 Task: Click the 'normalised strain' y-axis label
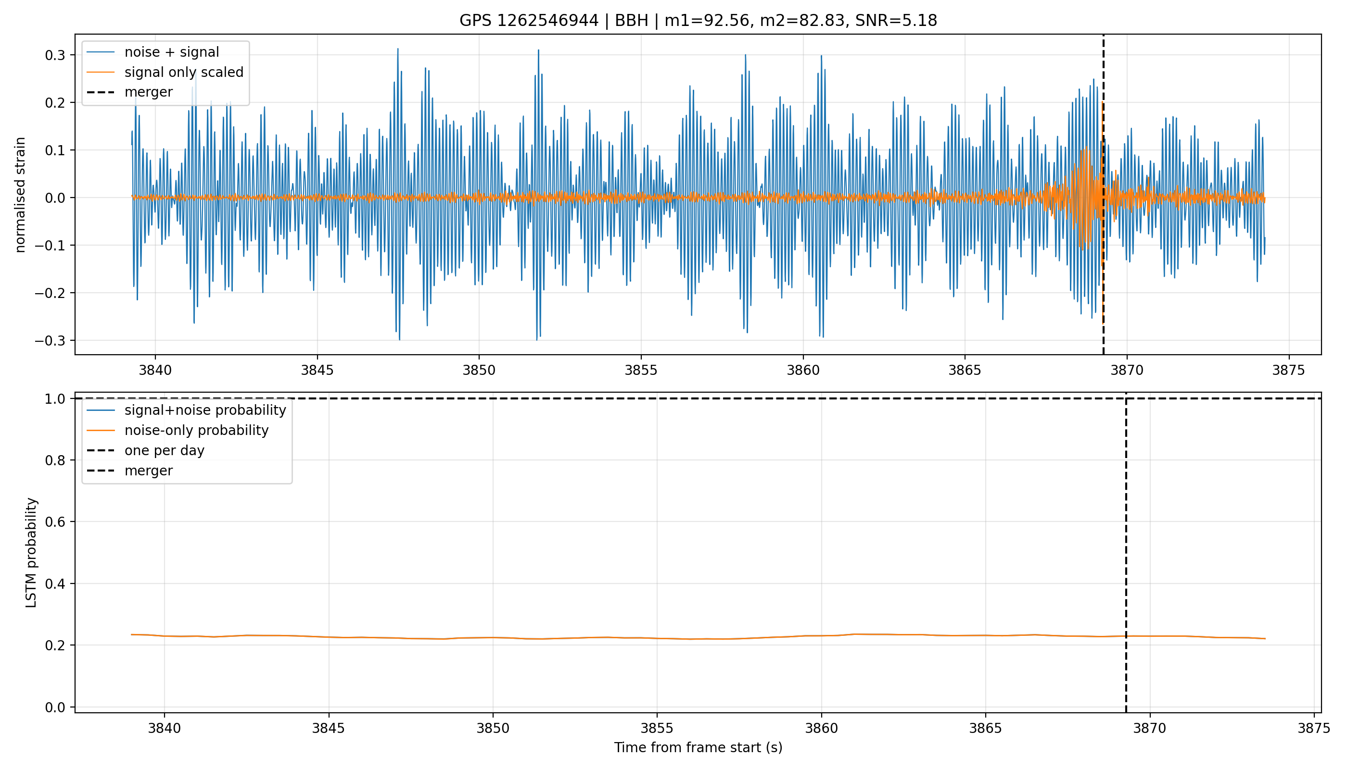pos(20,195)
